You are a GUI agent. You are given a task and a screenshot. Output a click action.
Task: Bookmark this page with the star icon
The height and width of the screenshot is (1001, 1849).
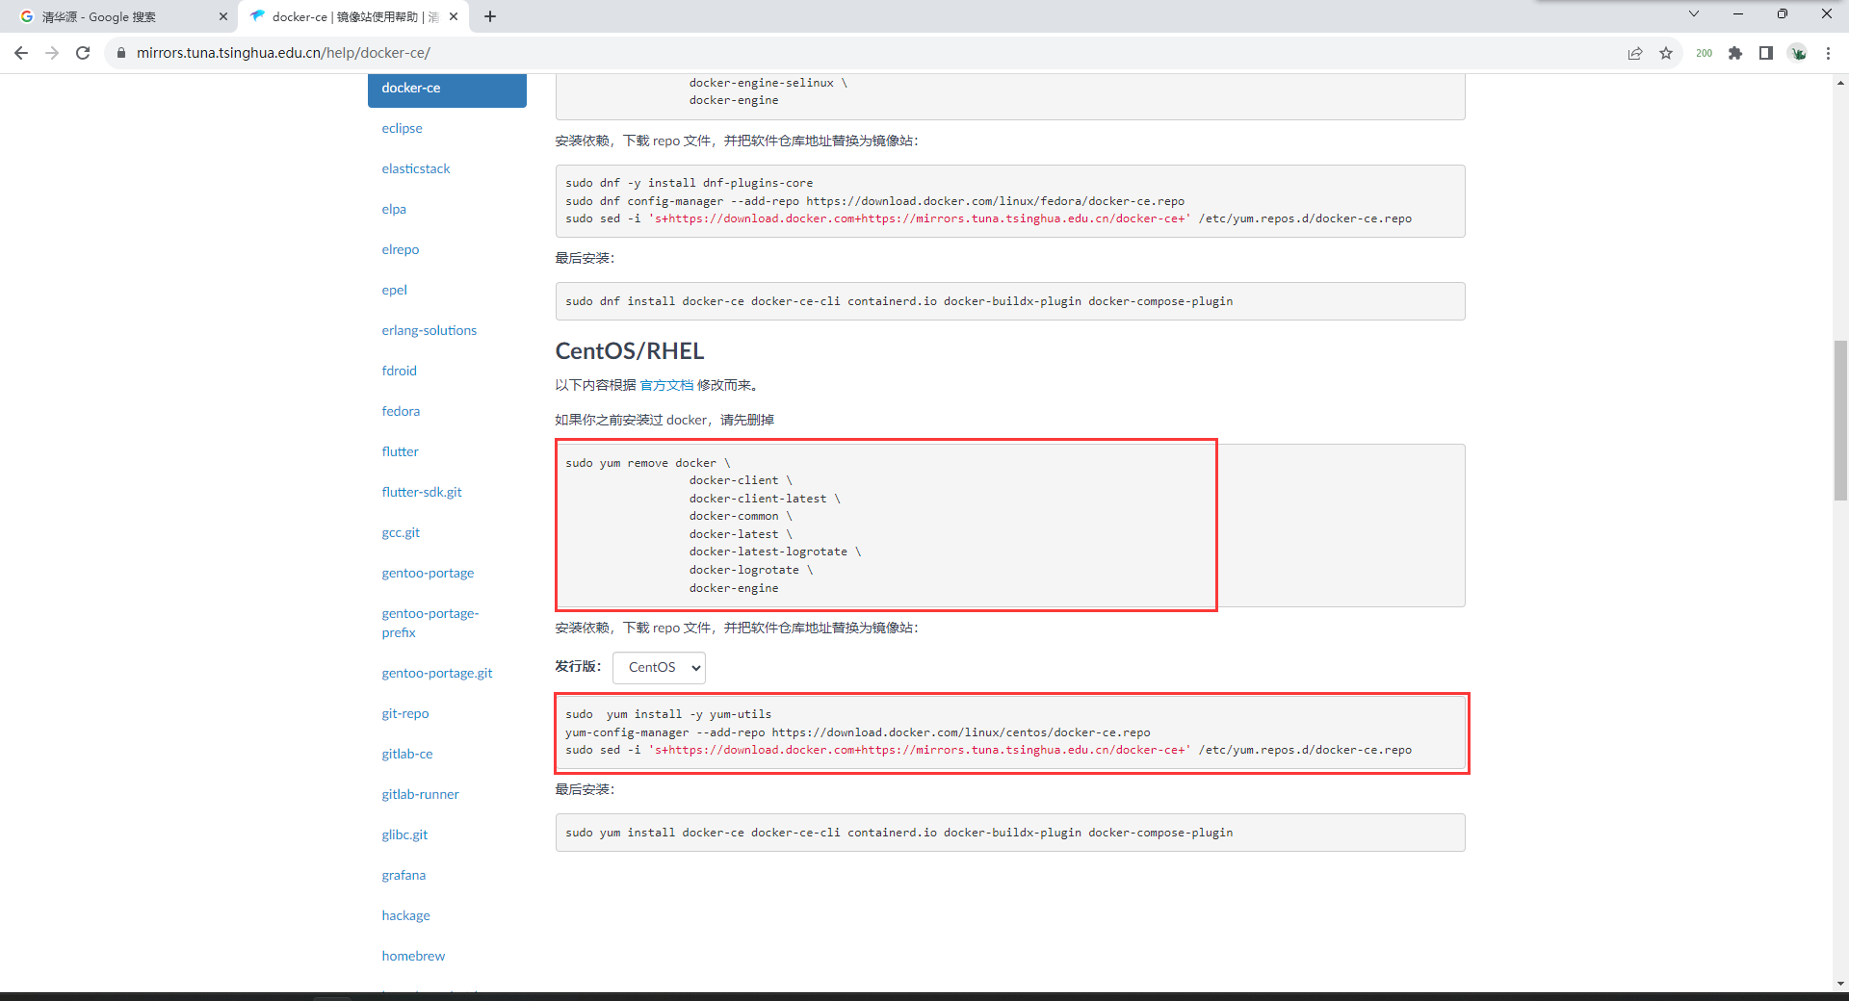tap(1666, 53)
